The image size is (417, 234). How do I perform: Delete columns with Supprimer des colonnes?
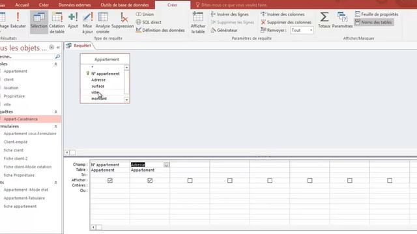point(286,22)
